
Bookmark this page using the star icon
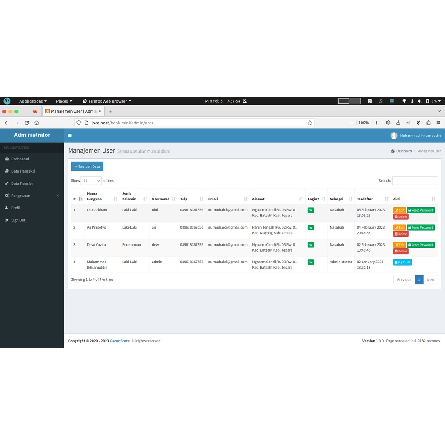(x=310, y=123)
